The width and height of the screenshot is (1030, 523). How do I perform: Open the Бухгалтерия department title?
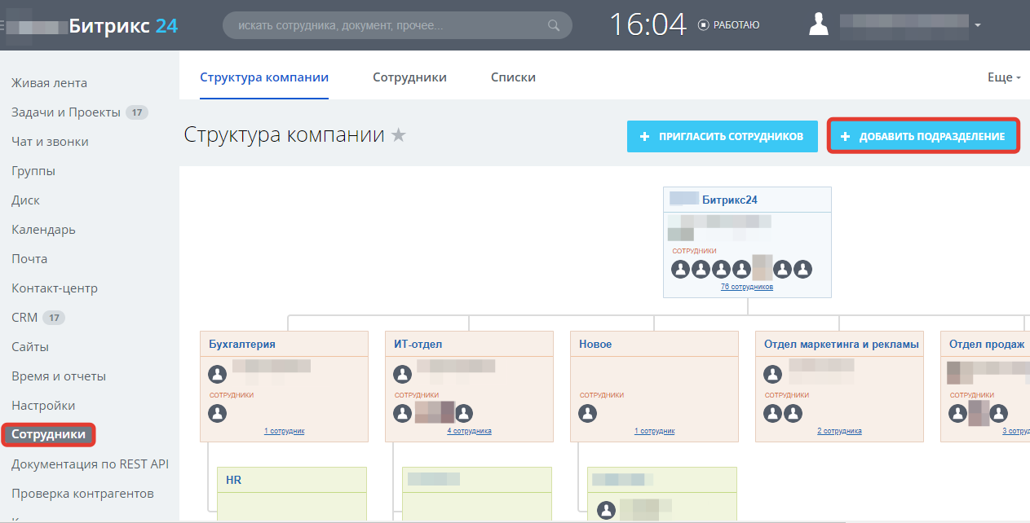tap(242, 345)
